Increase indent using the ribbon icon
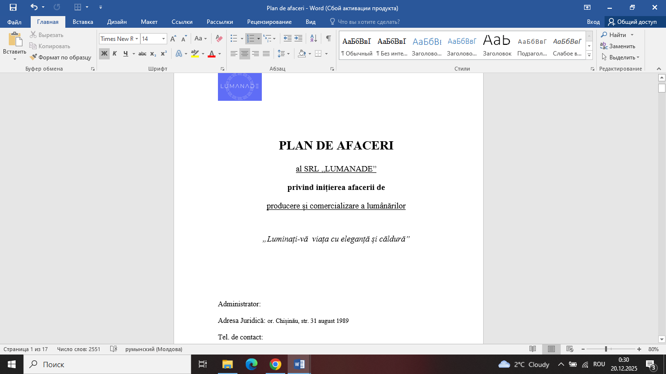666x374 pixels. pos(298,38)
